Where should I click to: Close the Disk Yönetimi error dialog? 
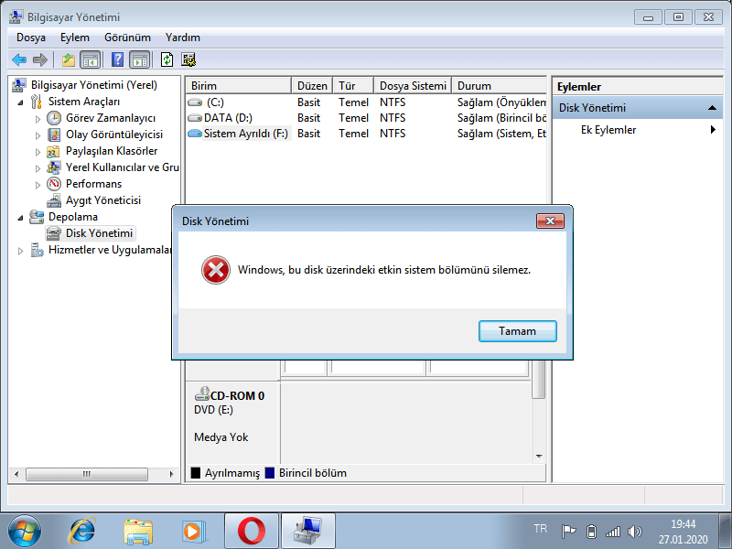coord(550,221)
